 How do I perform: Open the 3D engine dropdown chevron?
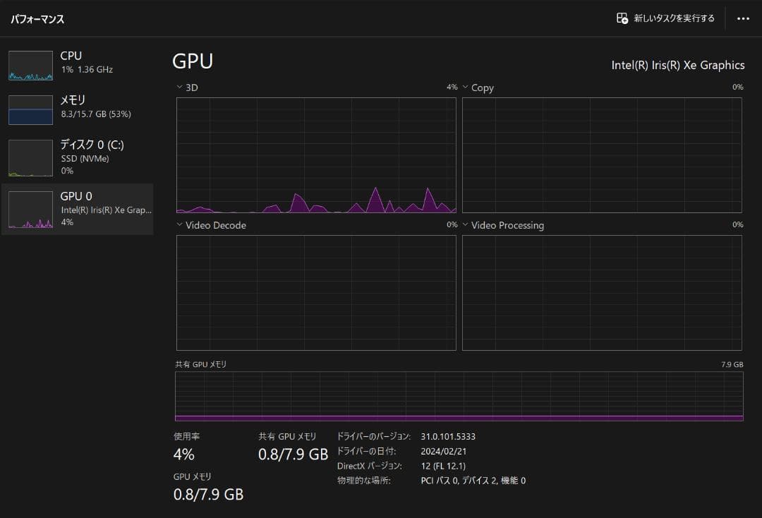click(179, 88)
